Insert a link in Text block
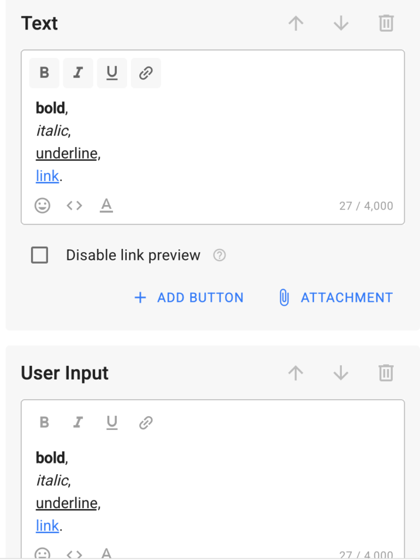Viewport: 420px width, 560px height. tap(146, 73)
